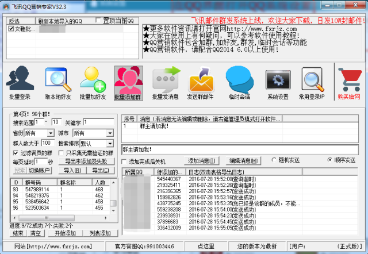368x254 pixels.
Task: Click the 编辑消息(M) button
Action: (243, 161)
